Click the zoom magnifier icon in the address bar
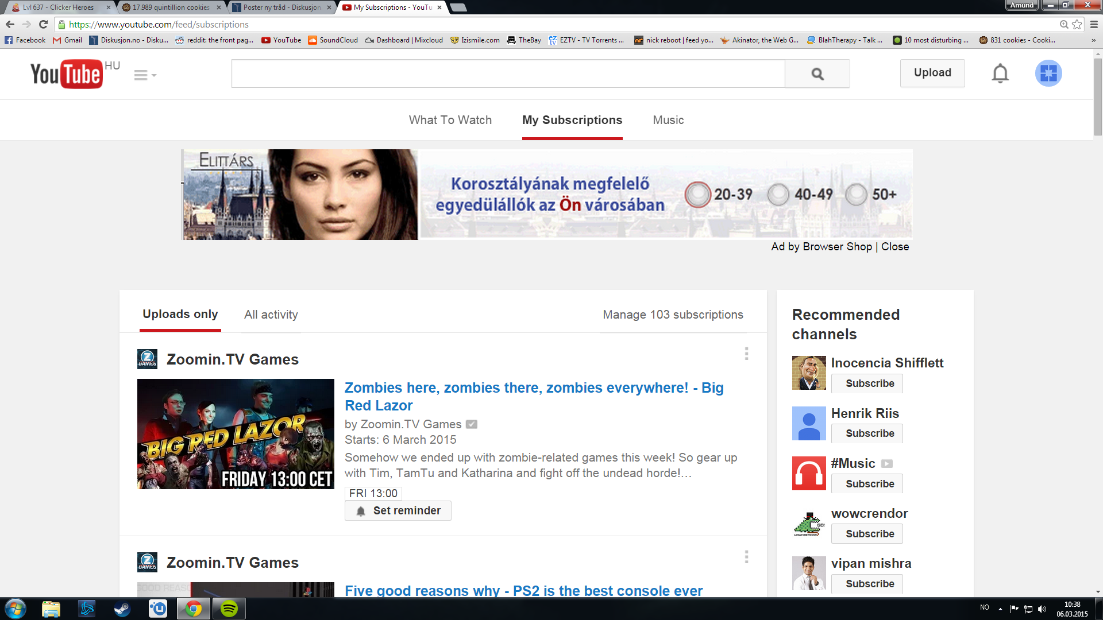This screenshot has width=1103, height=620. pos(1063,24)
